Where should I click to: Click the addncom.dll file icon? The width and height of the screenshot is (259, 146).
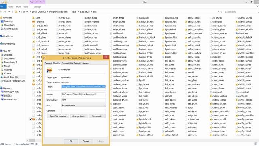click(x=83, y=45)
